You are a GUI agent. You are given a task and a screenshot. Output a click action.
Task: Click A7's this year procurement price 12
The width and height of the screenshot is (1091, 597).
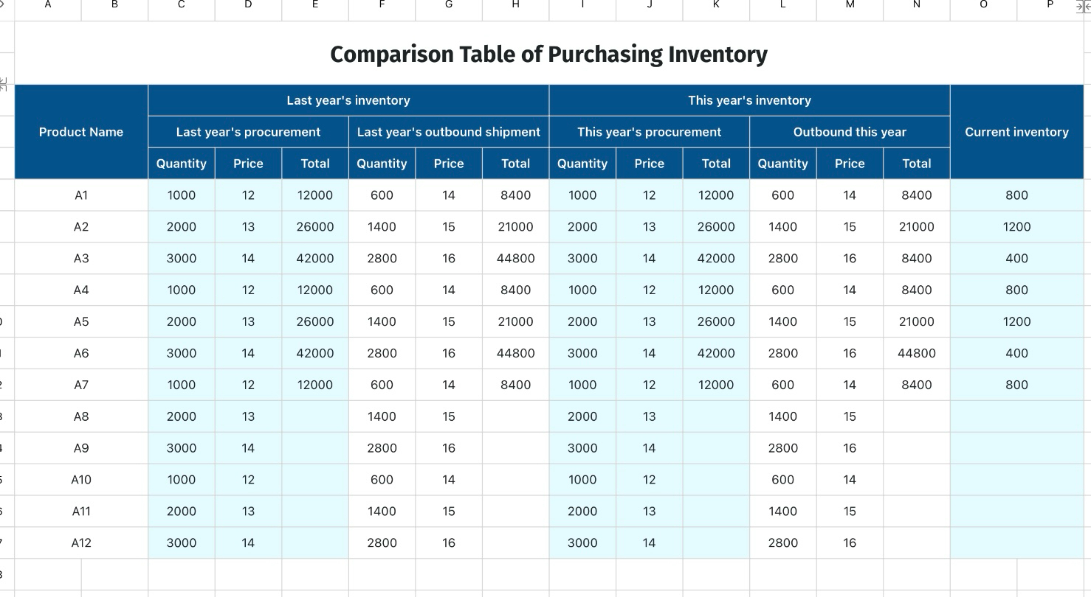649,385
